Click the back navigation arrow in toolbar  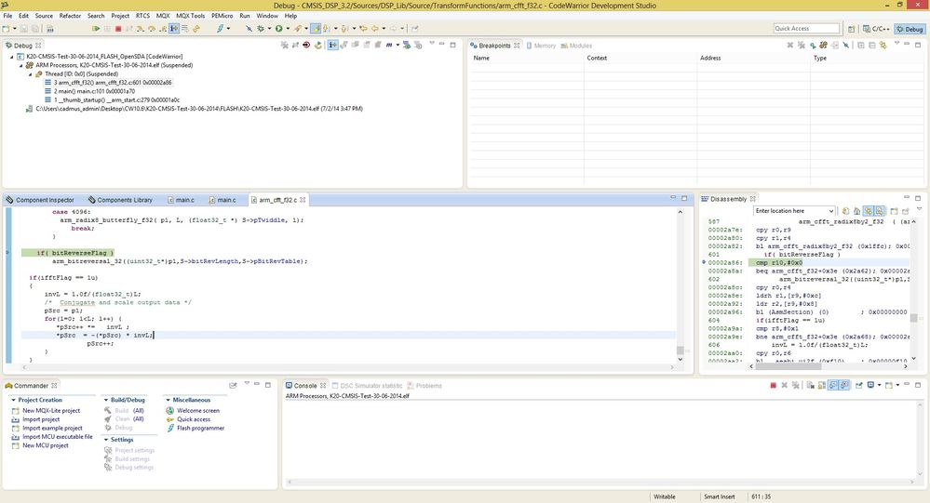click(375, 29)
